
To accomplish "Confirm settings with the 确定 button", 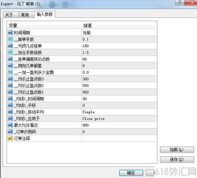I will point(131,173).
